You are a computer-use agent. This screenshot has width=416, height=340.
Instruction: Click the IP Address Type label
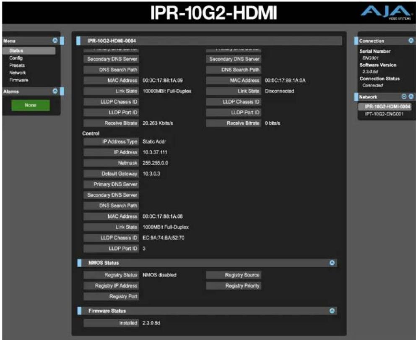point(111,142)
